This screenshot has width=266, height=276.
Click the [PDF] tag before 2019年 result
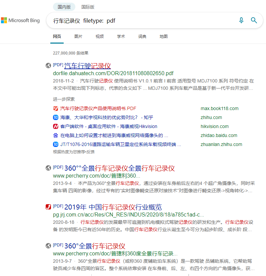58,206
